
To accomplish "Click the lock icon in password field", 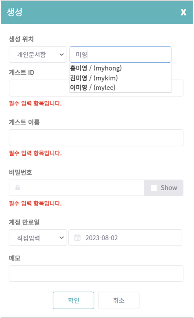I will 18,187.
